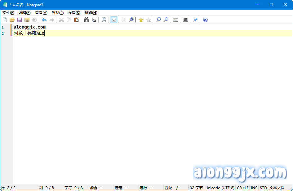
Task: Click line 1 text alonggjx.com in editor
Action: [x=29, y=27]
